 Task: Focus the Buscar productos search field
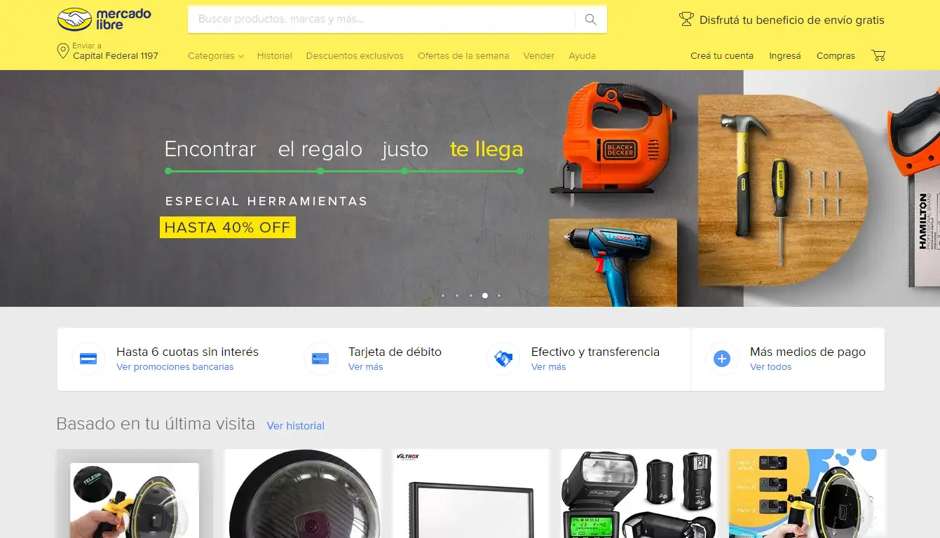[381, 20]
